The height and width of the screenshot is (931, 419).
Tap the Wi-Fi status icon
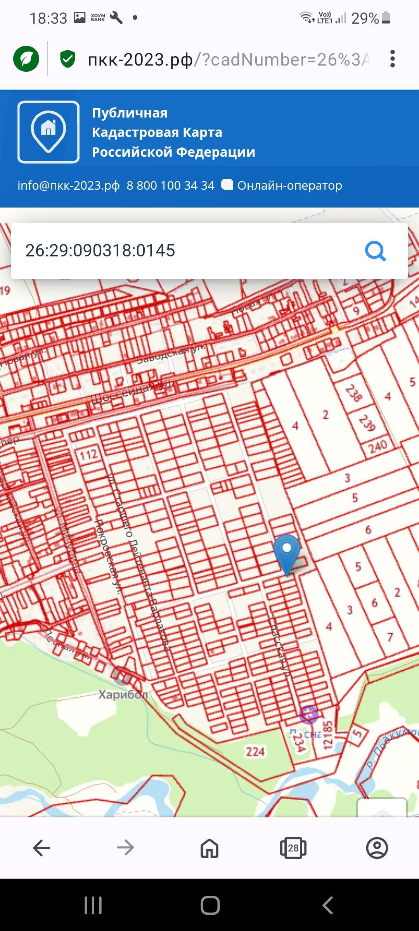[306, 17]
